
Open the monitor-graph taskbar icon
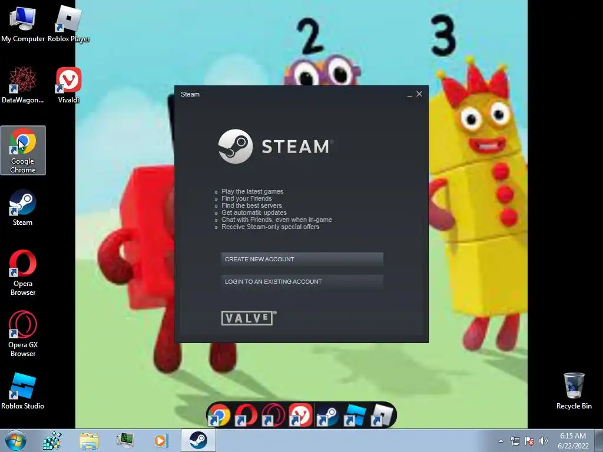pyautogui.click(x=125, y=440)
